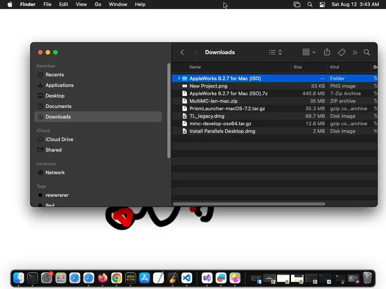Open the File menu

coord(47,5)
